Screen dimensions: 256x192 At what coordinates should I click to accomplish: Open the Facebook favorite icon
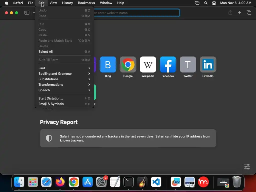point(168,64)
